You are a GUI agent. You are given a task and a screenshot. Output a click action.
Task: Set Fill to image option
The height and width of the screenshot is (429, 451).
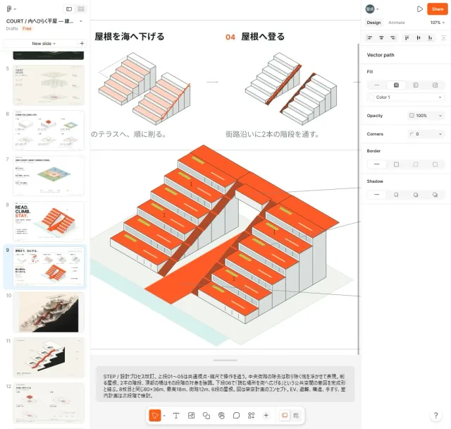pos(435,85)
